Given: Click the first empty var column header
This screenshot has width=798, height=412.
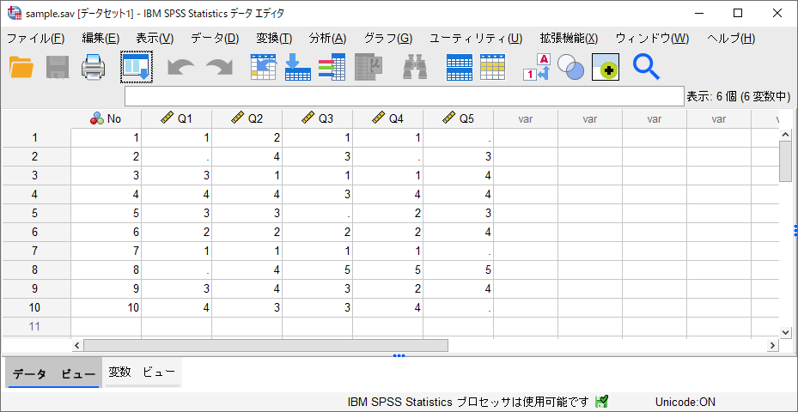Looking at the screenshot, I should tap(525, 119).
